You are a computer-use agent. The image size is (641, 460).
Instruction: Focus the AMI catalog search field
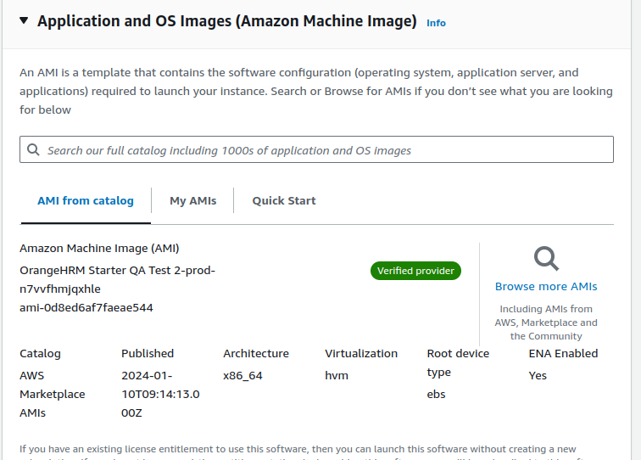(316, 149)
